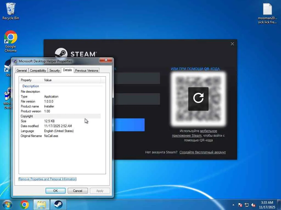This screenshot has height=210, width=281.
Task: Click the Steam password input field
Action: (x=137, y=99)
